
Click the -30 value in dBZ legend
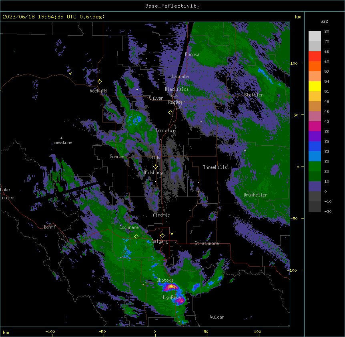click(x=328, y=211)
